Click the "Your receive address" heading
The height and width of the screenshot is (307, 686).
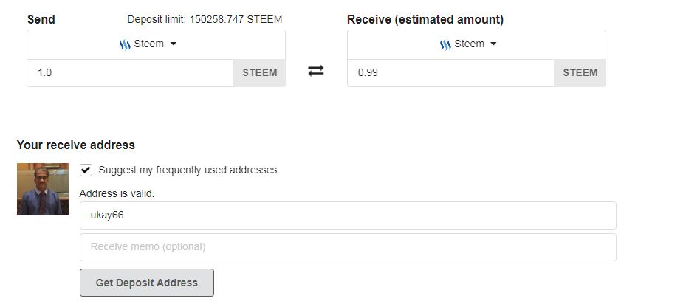coord(76,145)
